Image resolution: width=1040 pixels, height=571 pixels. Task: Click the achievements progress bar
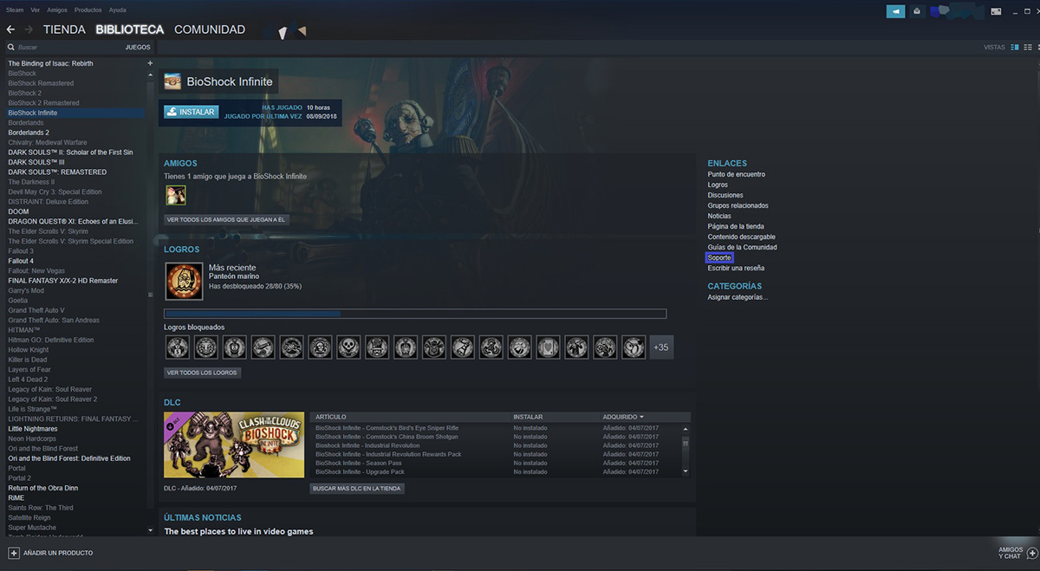(x=415, y=313)
